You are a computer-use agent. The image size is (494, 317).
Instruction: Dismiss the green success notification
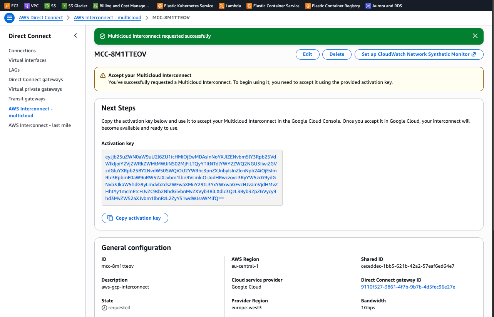475,36
